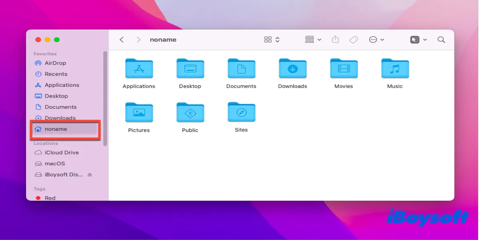This screenshot has width=480, height=240.
Task: Click the Edit Tags toolbar icon
Action: point(353,40)
